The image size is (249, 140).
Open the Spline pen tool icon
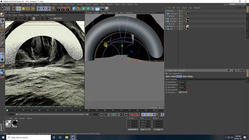tap(79, 9)
